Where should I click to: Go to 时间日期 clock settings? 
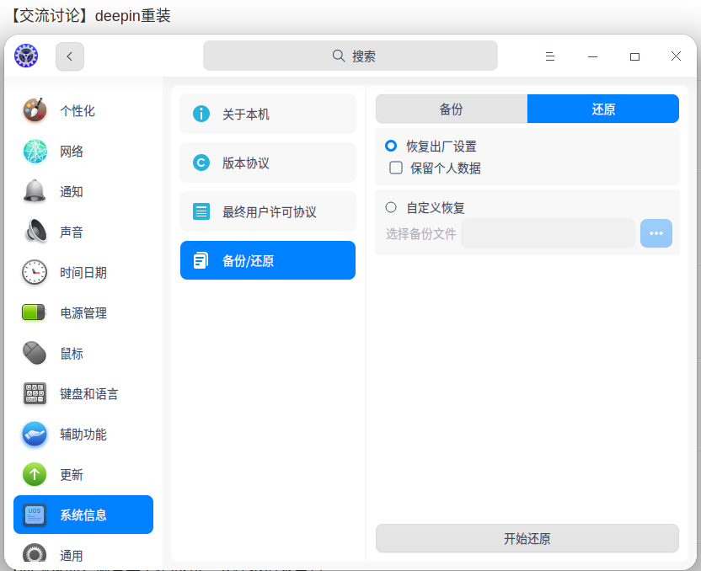click(83, 273)
